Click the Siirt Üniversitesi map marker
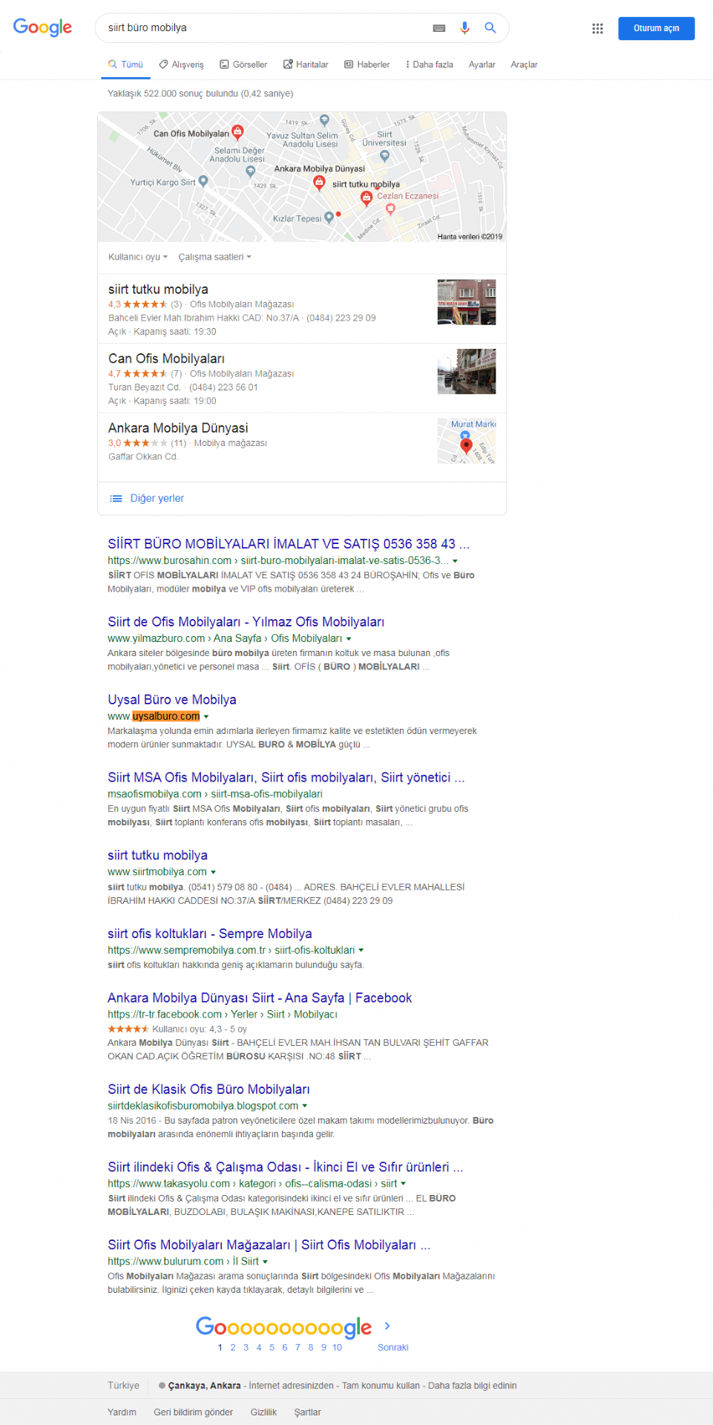 click(384, 156)
